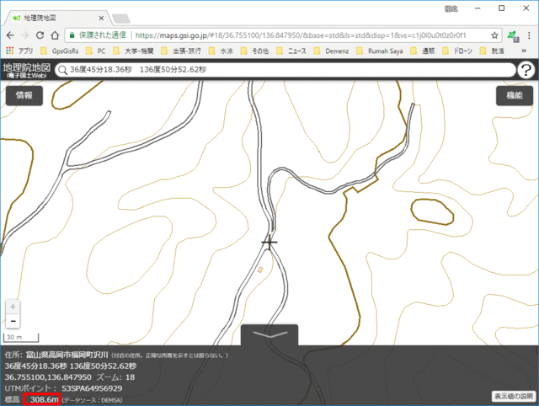Open the 大学-機関 bookmark folder
Image resolution: width=539 pixels, height=406 pixels.
point(133,51)
